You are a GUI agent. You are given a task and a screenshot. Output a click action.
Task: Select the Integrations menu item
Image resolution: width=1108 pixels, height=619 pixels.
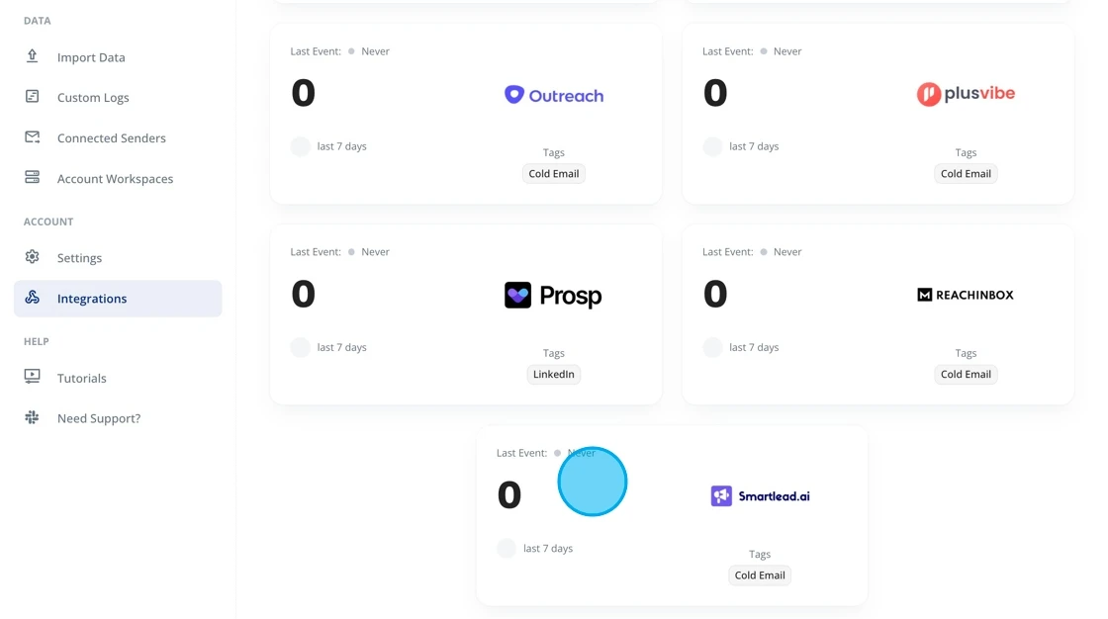tap(92, 298)
